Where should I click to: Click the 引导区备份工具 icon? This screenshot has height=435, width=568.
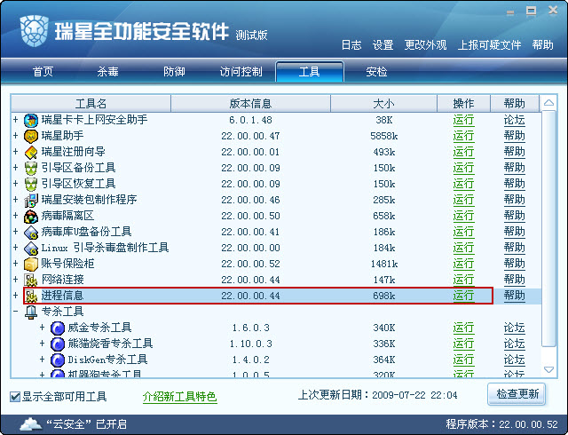click(31, 168)
